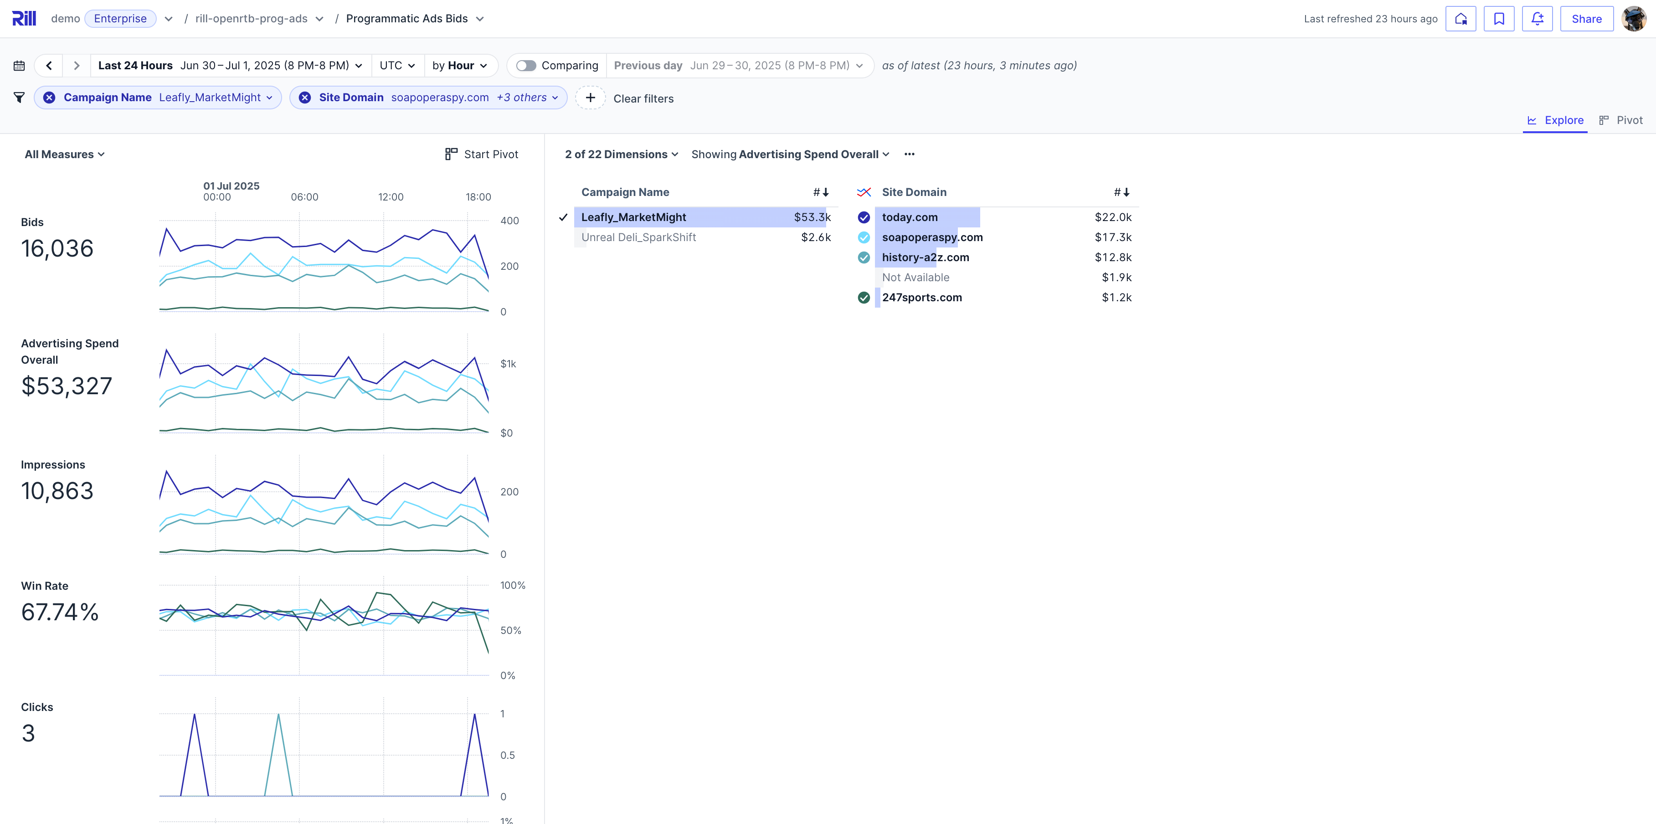Enable the Comparing toggle
1656x824 pixels.
(x=526, y=65)
